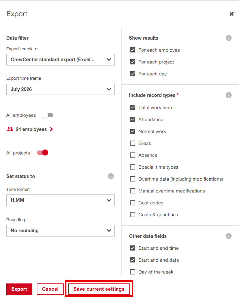Click the red Export button

(19, 289)
